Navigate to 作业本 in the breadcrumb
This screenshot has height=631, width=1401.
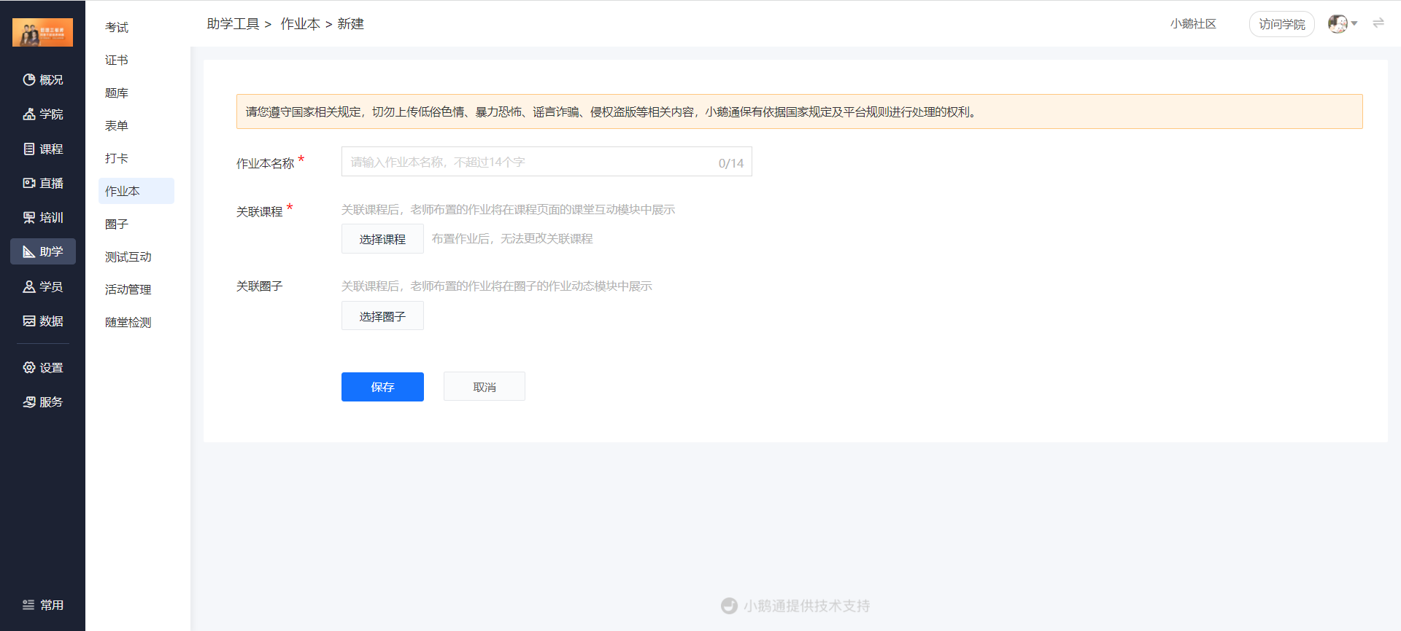click(300, 24)
